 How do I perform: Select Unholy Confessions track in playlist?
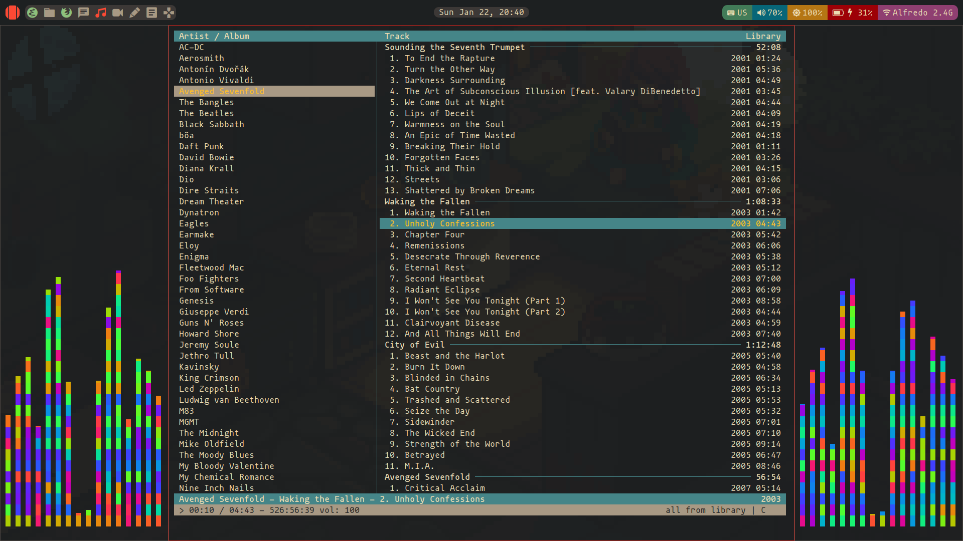click(x=449, y=223)
